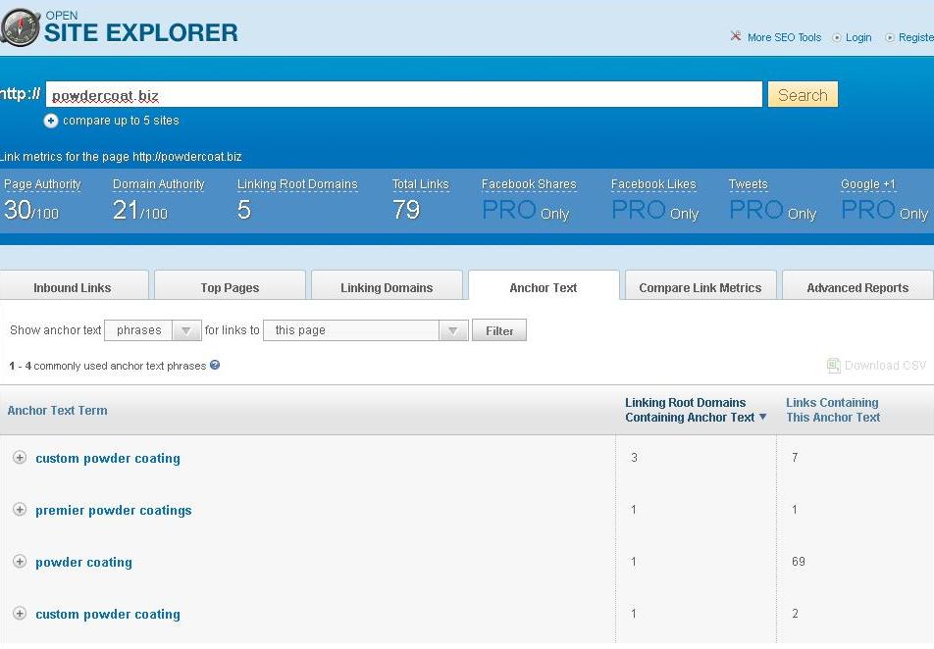Select the Anchor Text tab
Image resolution: width=934 pixels, height=649 pixels.
pyautogui.click(x=544, y=285)
